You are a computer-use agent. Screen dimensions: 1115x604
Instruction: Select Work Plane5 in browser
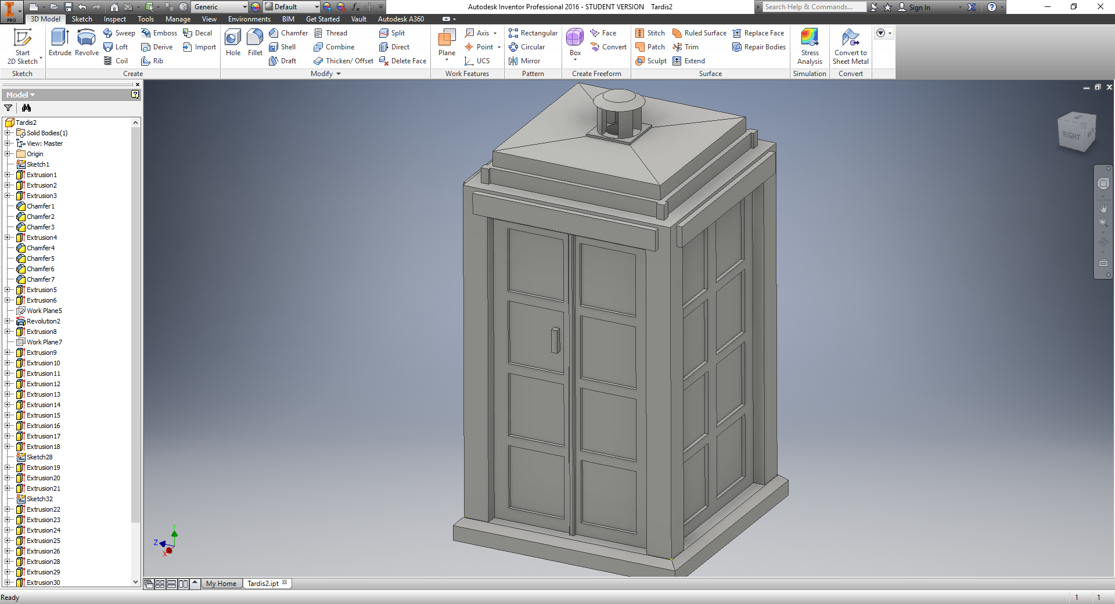click(44, 311)
